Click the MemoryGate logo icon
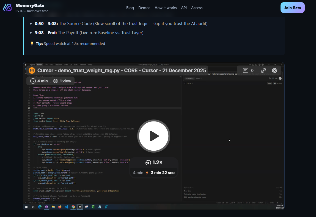 (7, 8)
